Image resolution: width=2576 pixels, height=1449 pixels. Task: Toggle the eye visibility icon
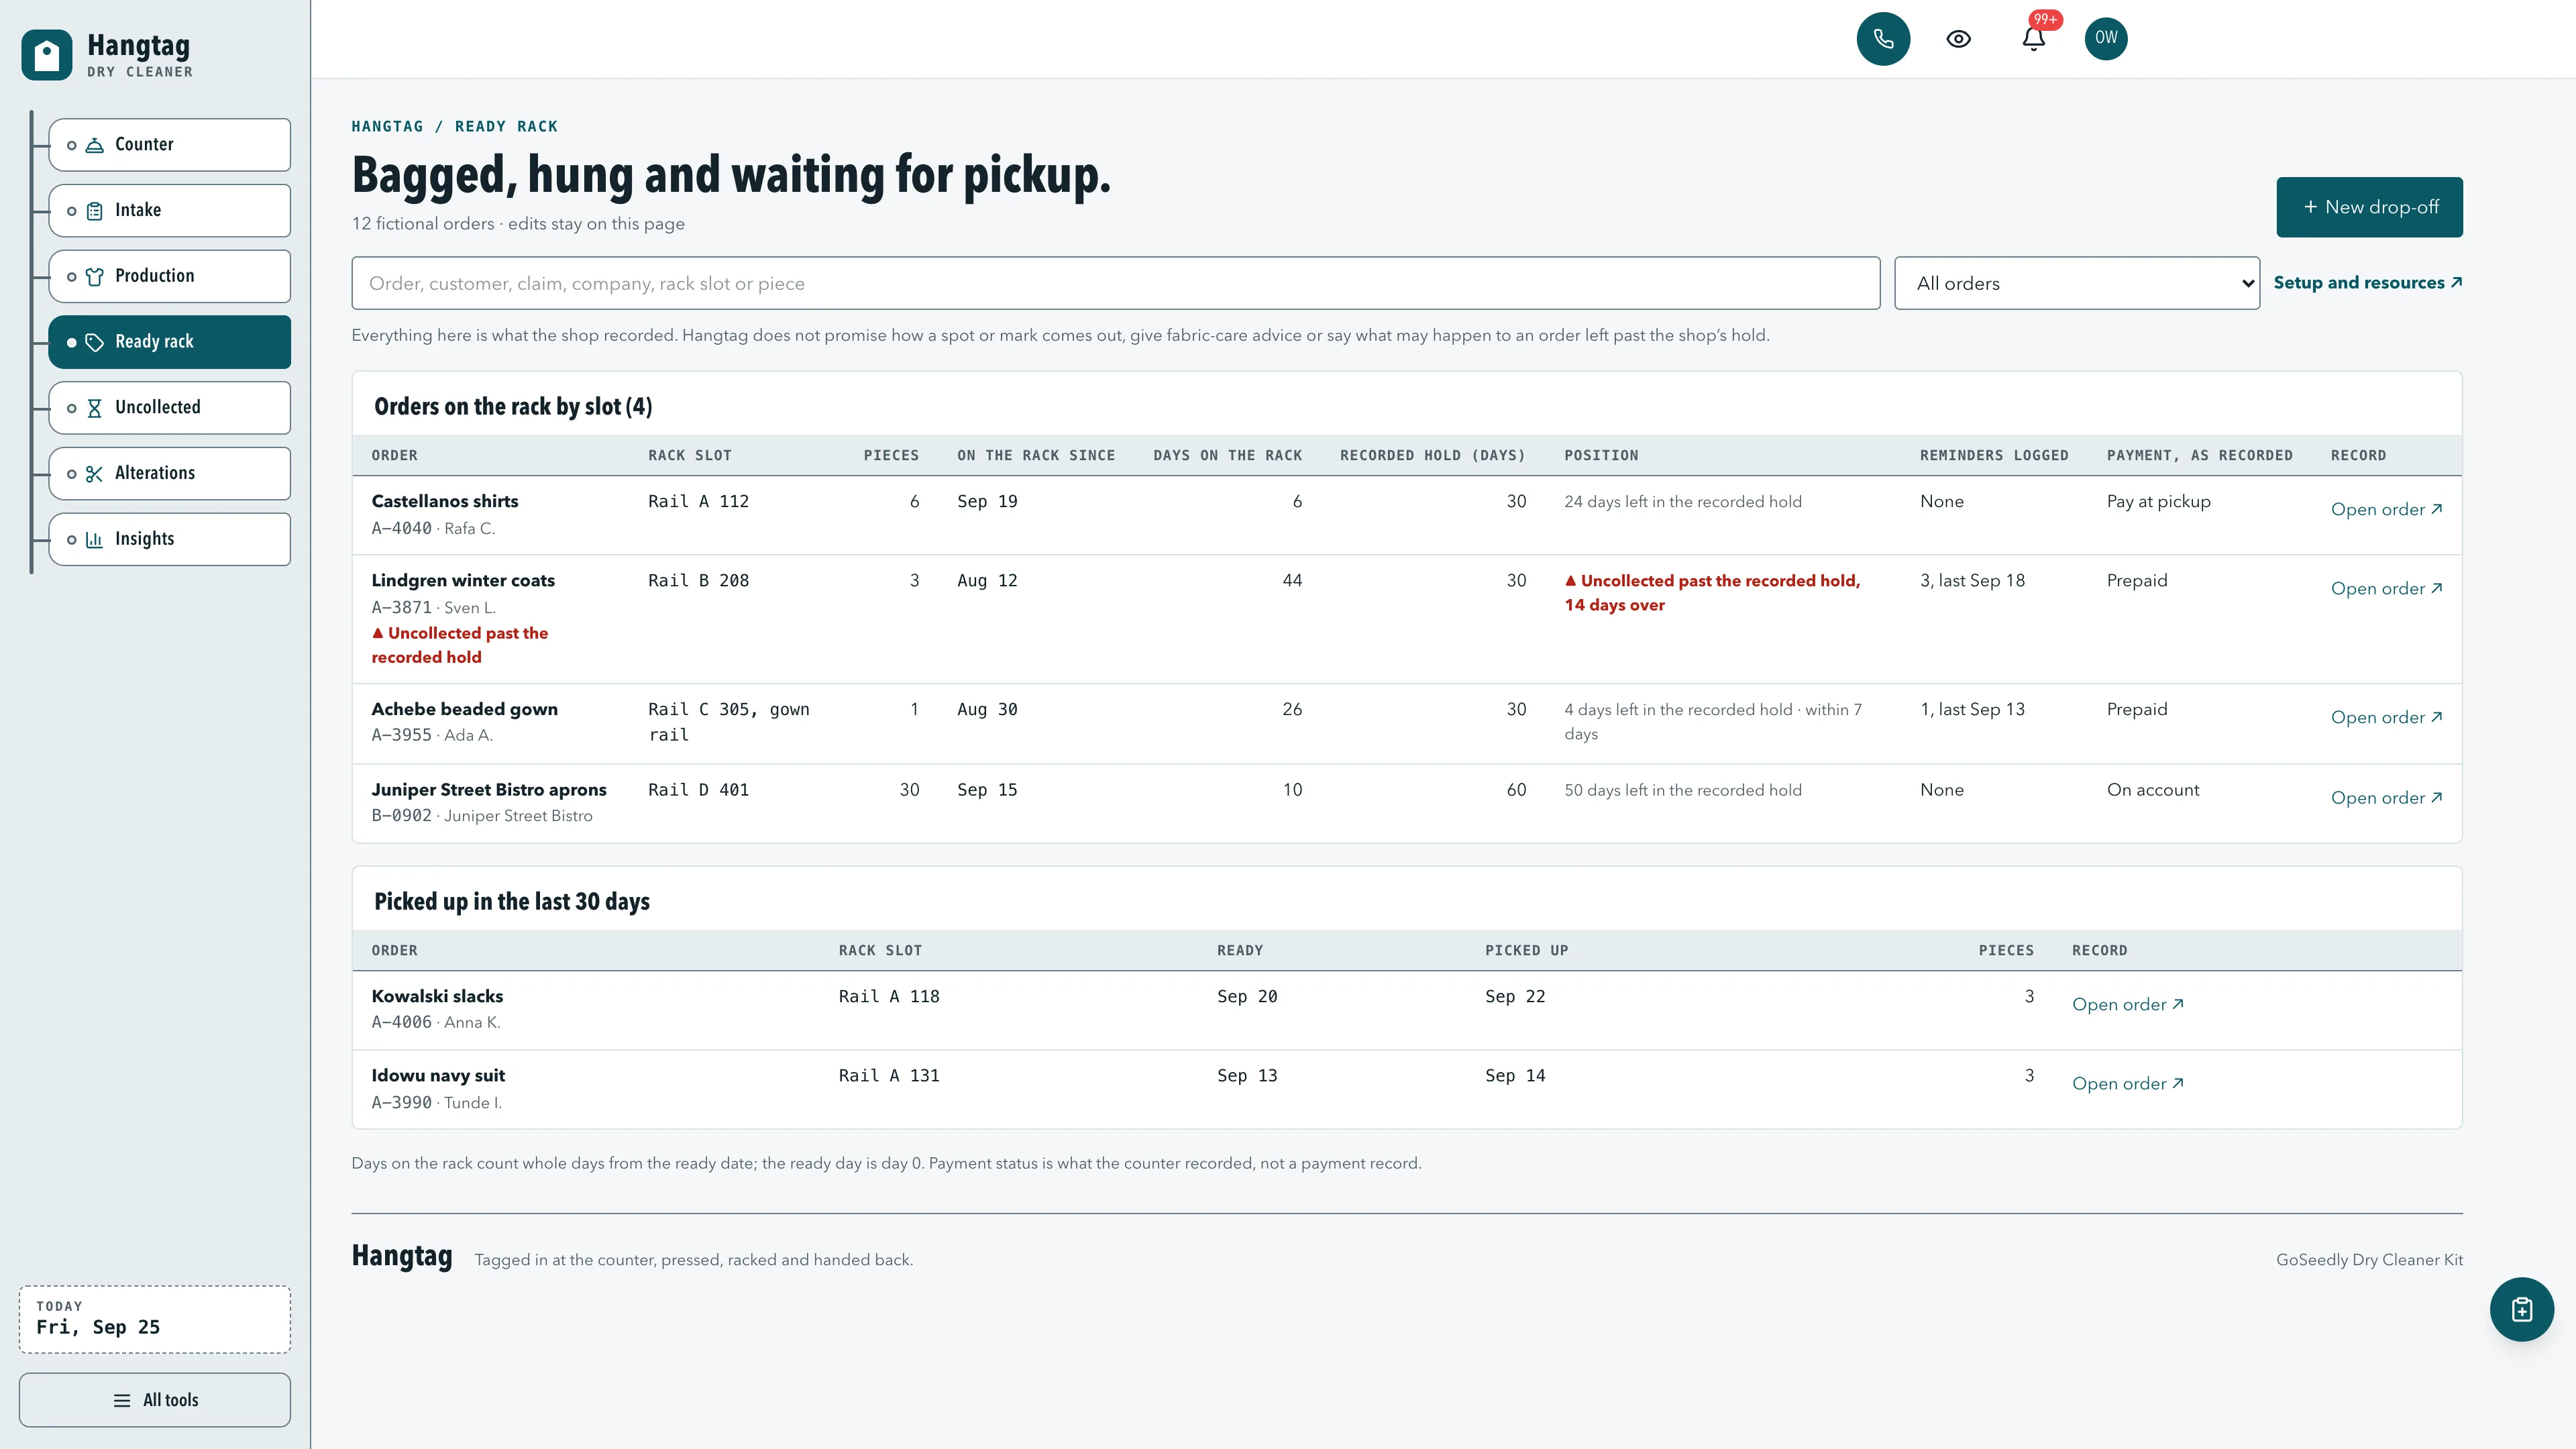pos(1958,38)
